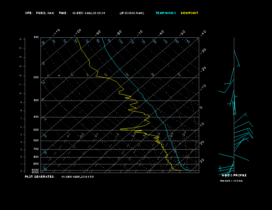Click the 700 pressure level label
272x210 pixels.
(36, 149)
